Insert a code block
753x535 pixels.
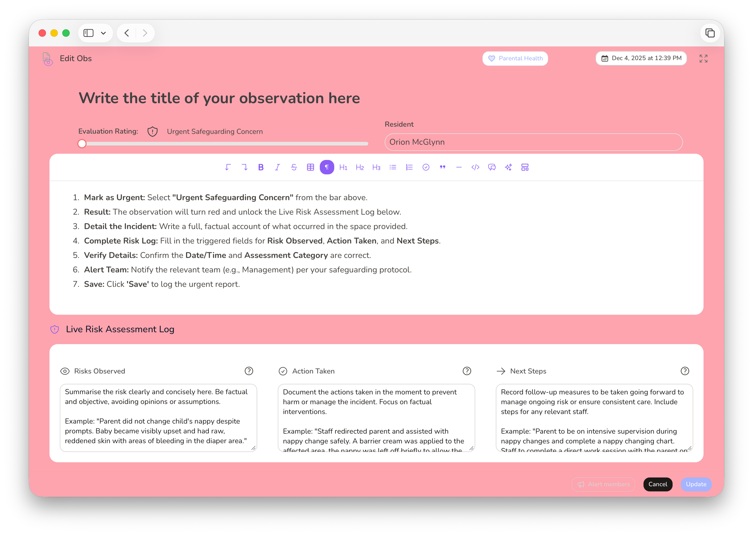click(x=475, y=167)
